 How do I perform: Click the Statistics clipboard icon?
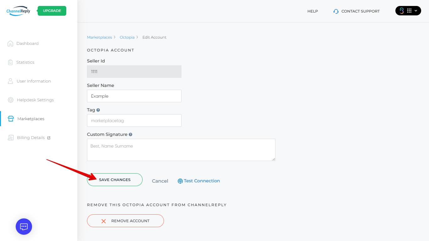point(10,62)
